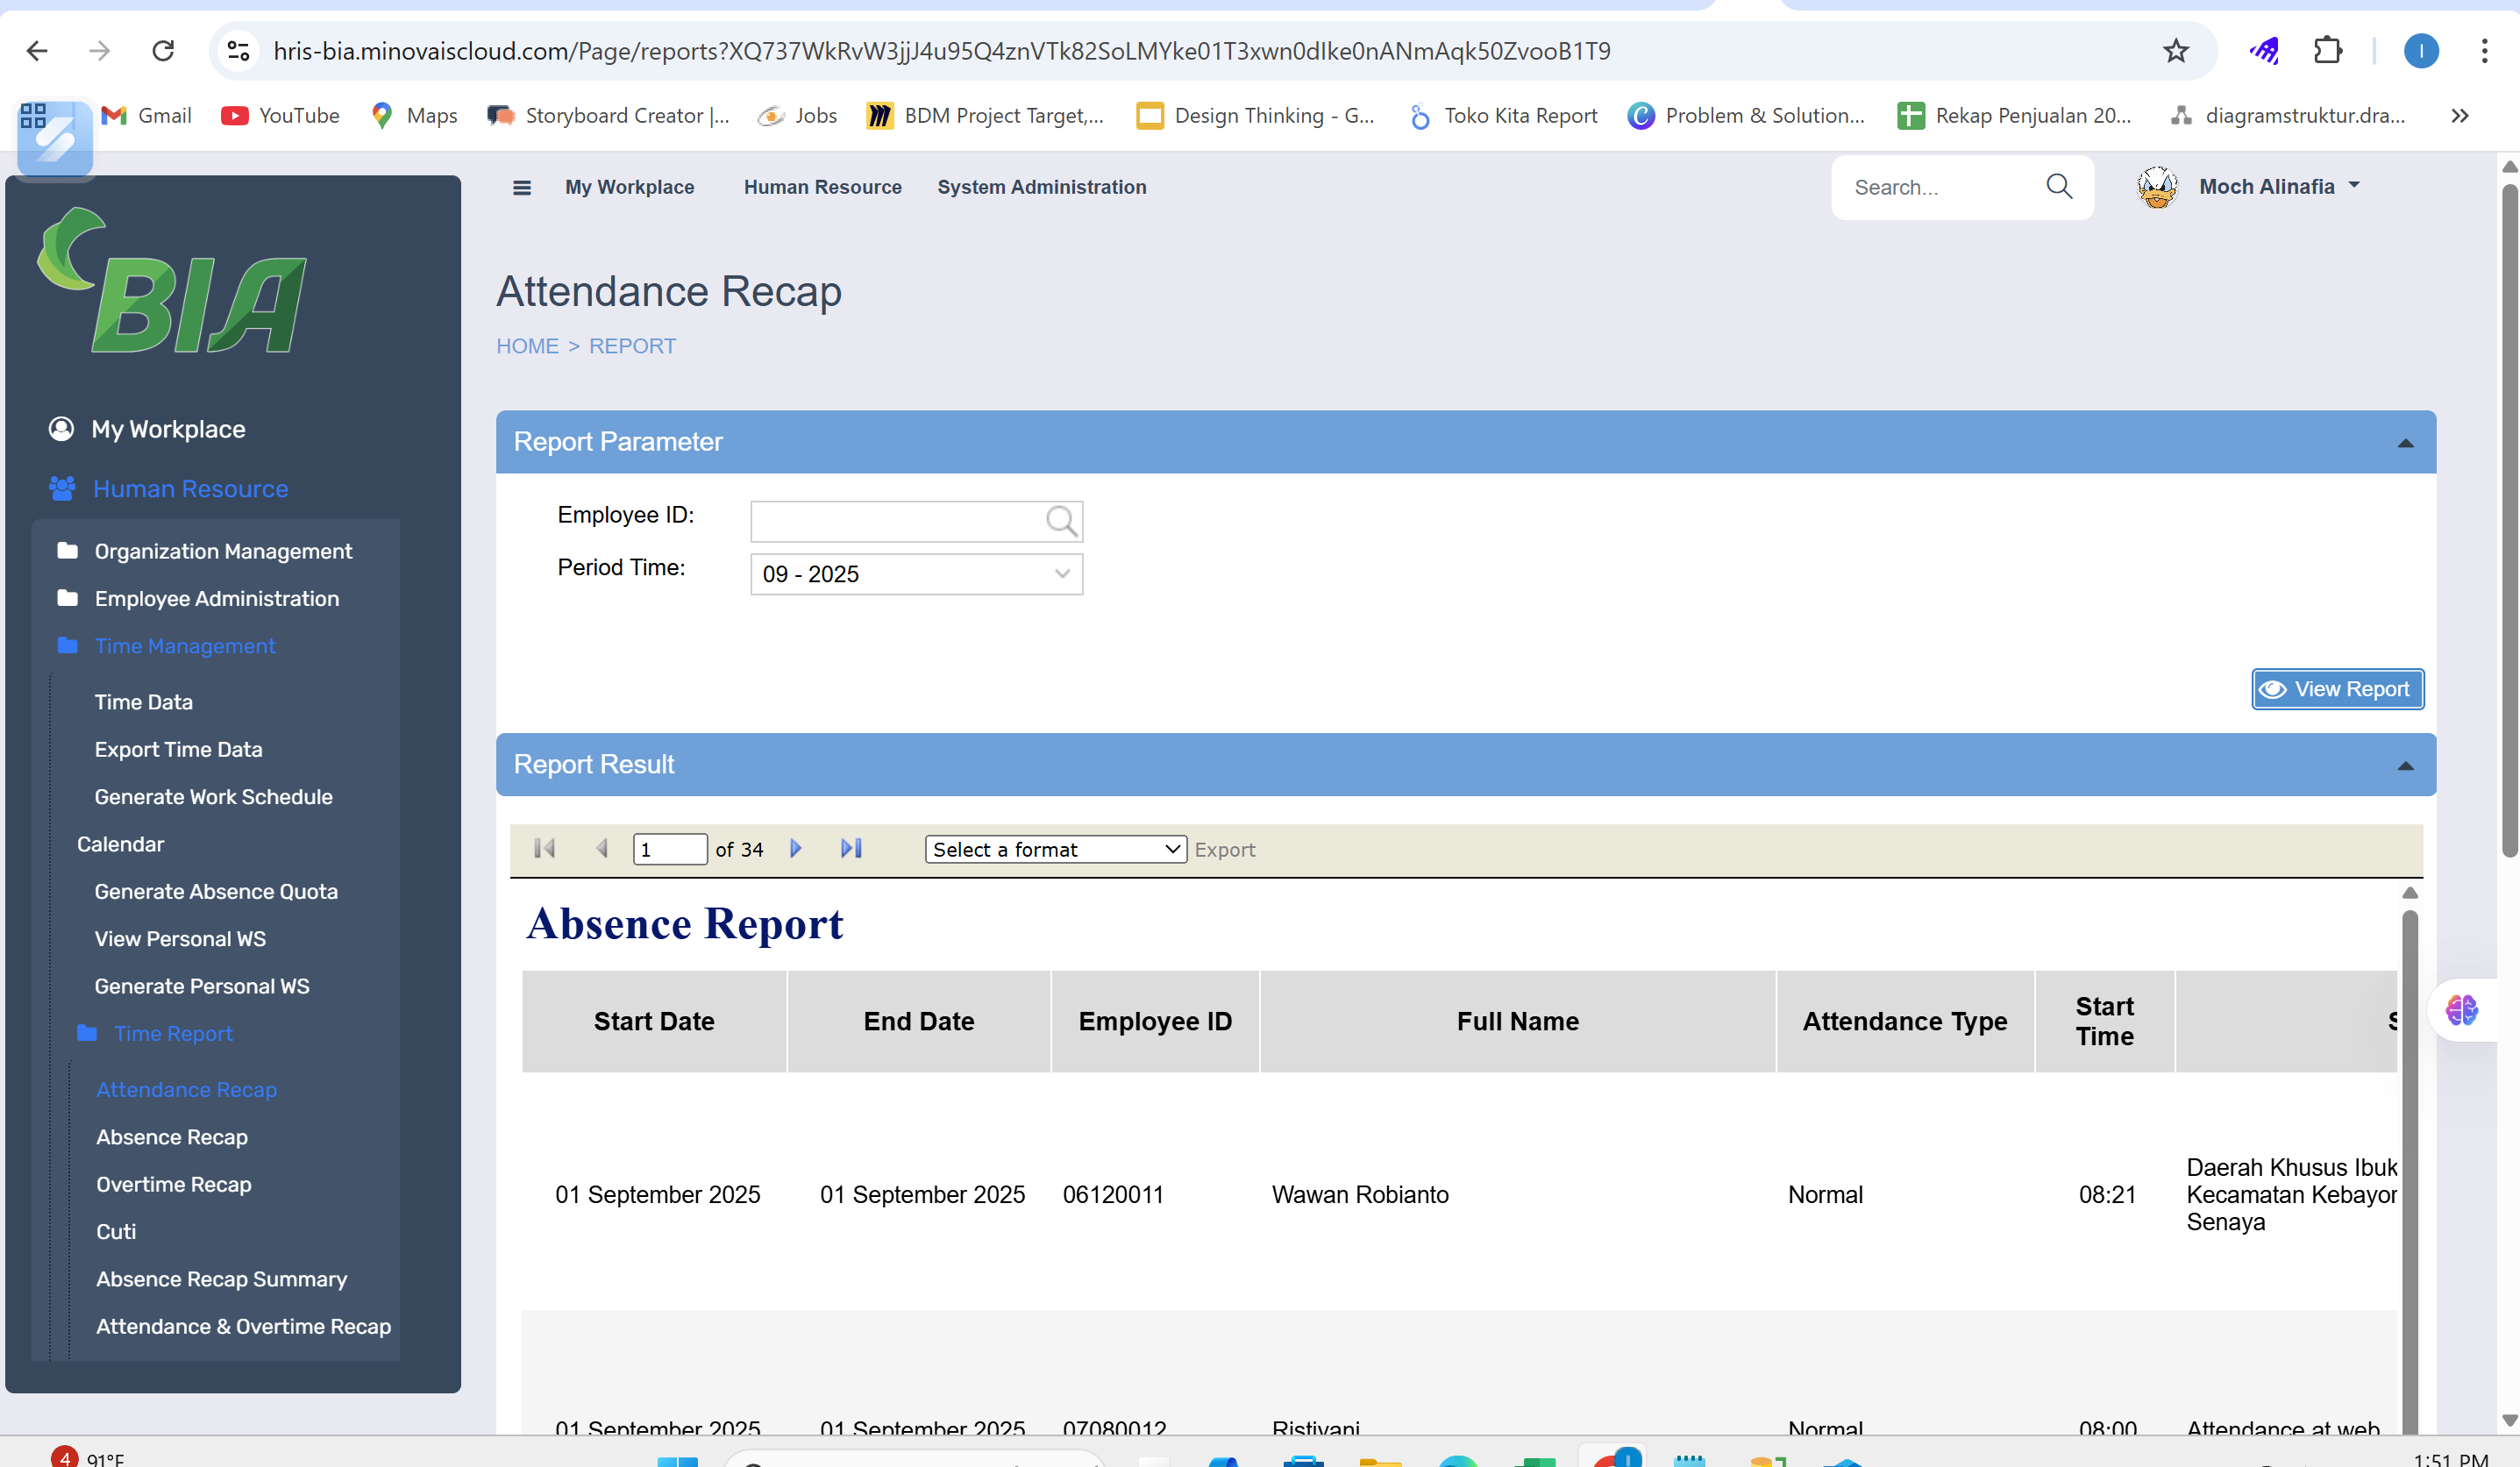Image resolution: width=2520 pixels, height=1467 pixels.
Task: Click the header search magnifier icon
Action: pos(2059,186)
